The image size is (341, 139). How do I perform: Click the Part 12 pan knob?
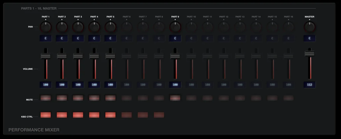pos(224,27)
